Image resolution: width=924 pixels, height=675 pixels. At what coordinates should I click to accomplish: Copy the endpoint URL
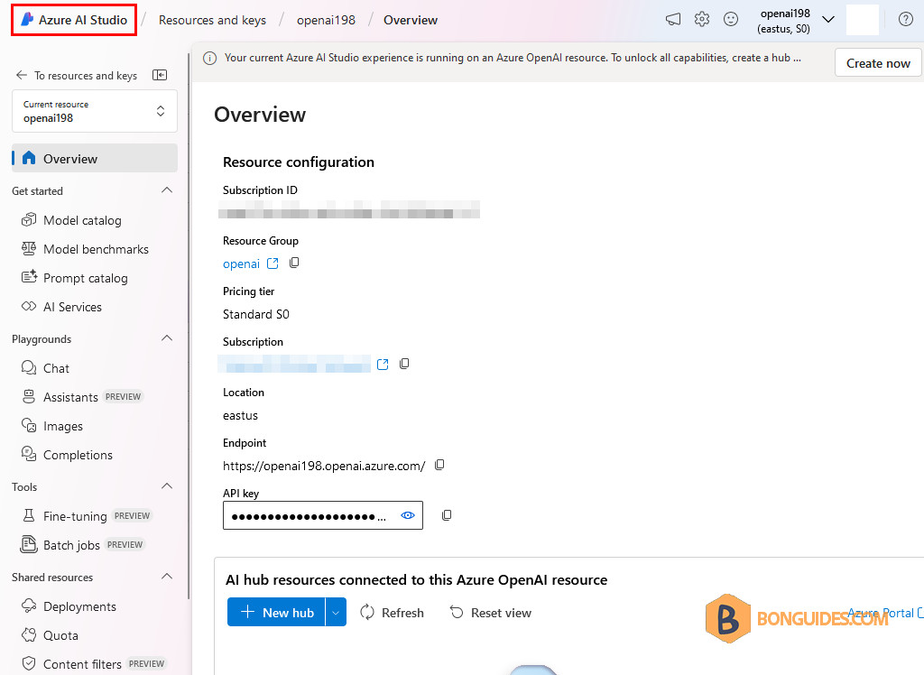[439, 465]
